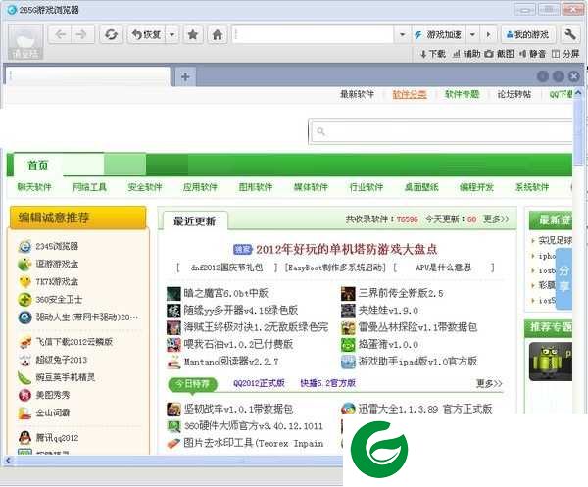Click the 腾讯qq2012 penguin icon
The height and width of the screenshot is (487, 588).
pos(24,437)
